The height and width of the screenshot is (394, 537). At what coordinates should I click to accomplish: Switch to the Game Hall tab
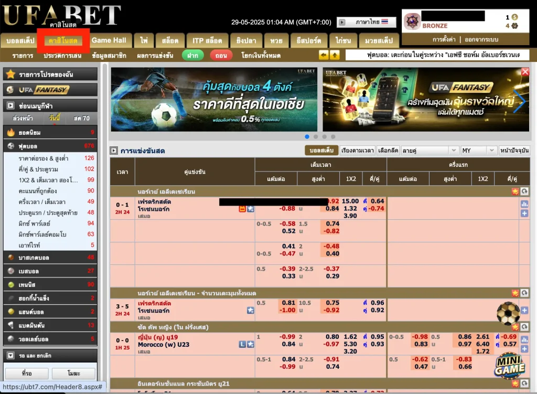pos(110,40)
